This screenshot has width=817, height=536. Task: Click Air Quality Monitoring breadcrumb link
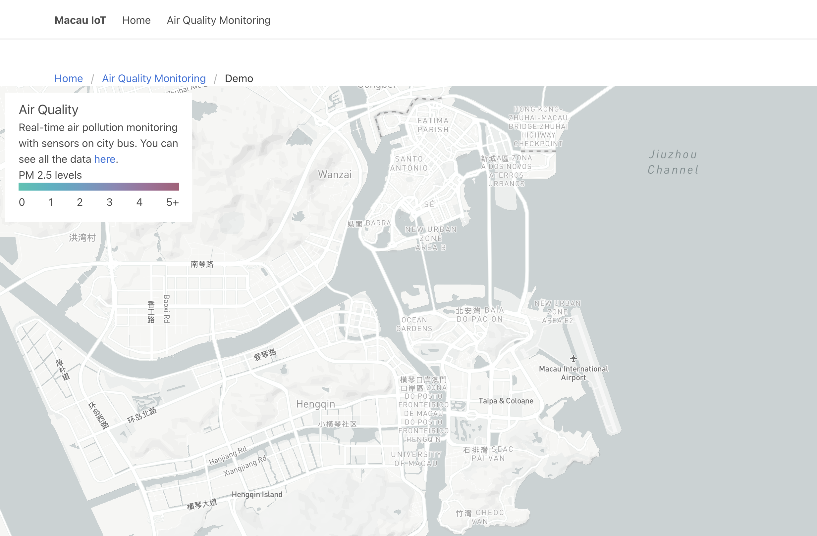pyautogui.click(x=154, y=78)
